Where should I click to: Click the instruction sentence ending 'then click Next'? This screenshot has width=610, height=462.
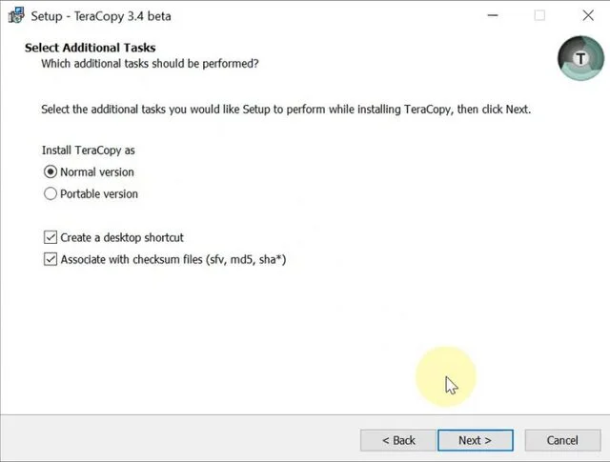[x=285, y=110]
